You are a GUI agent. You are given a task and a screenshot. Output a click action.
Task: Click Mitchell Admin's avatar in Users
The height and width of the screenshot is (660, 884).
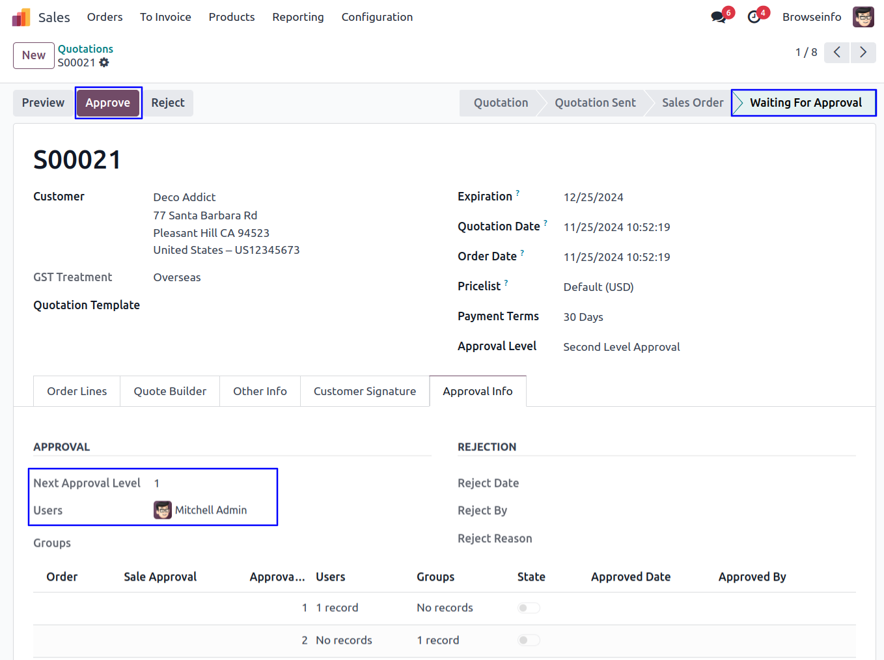163,510
